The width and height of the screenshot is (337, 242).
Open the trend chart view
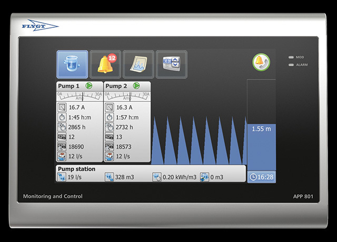tap(138, 64)
